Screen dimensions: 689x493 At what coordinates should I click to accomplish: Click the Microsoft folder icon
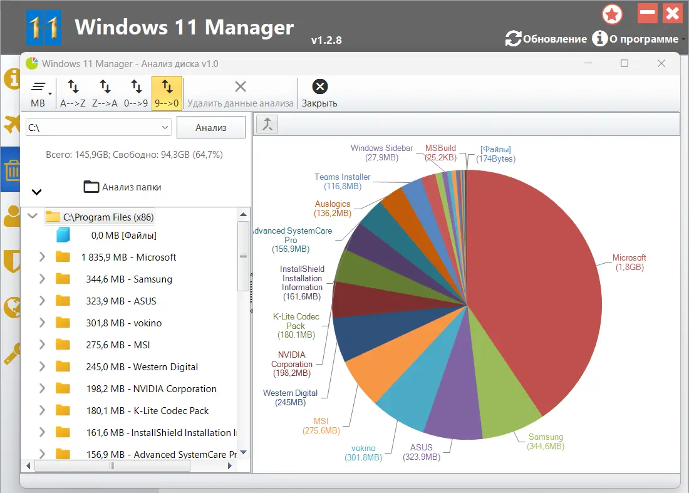[x=63, y=257]
